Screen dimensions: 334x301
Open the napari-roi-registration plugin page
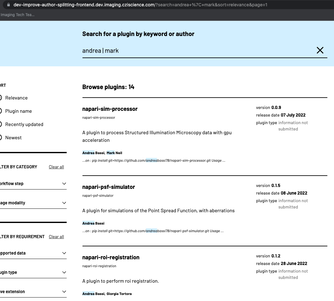click(x=111, y=257)
